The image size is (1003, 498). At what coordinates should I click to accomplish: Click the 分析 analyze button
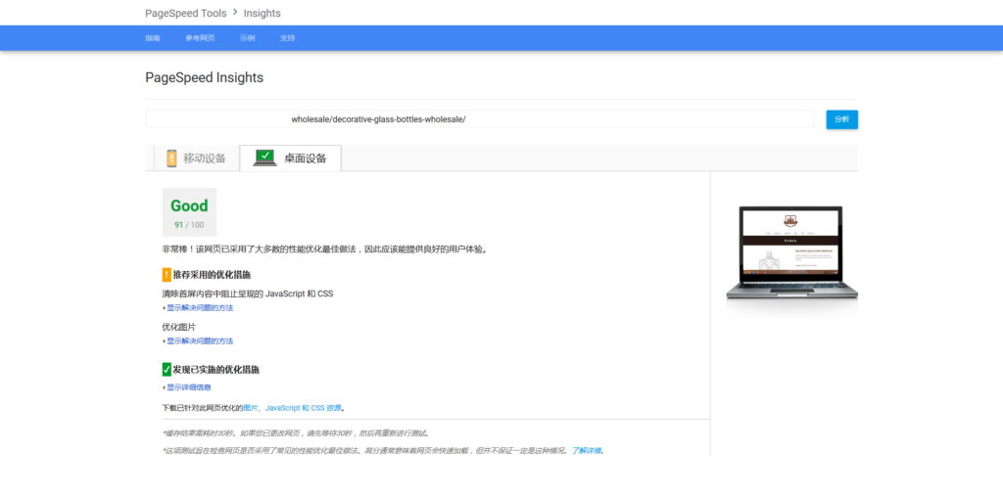[x=841, y=119]
